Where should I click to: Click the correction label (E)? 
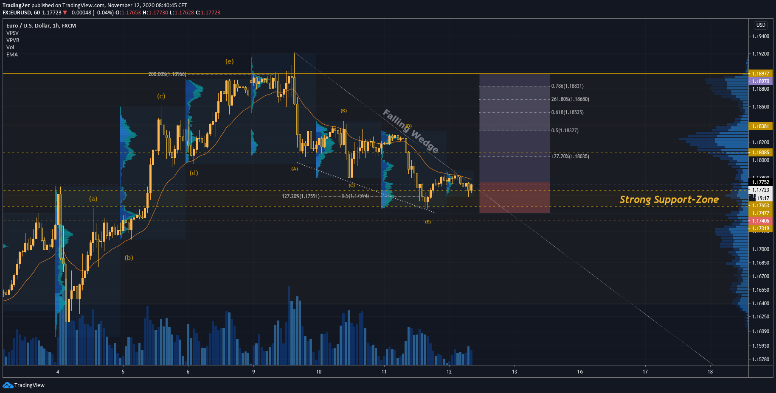[428, 222]
